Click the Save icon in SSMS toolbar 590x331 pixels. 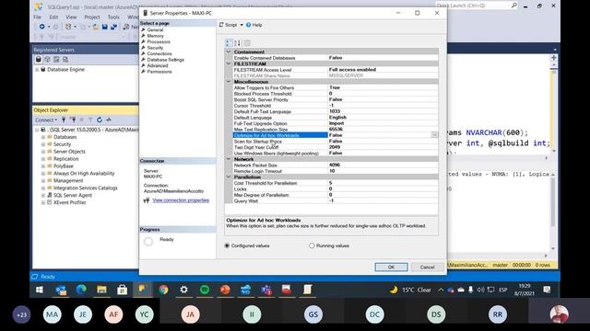tap(104, 27)
